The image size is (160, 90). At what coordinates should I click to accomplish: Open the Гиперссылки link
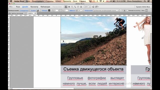tap(88, 10)
